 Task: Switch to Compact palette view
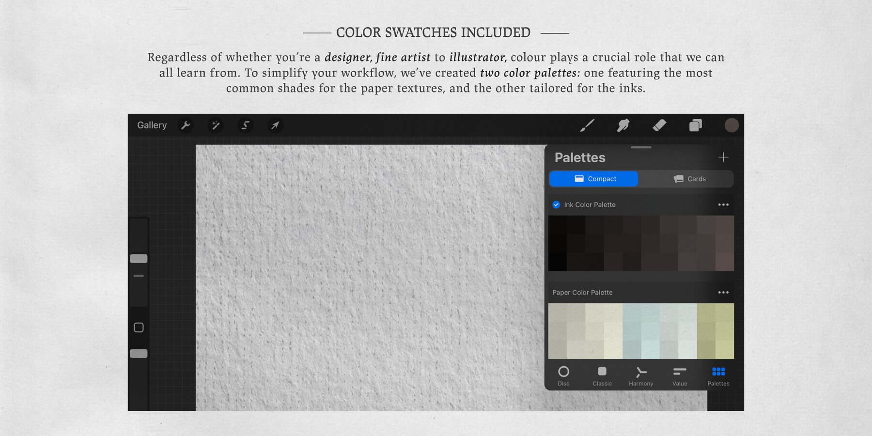pos(594,179)
